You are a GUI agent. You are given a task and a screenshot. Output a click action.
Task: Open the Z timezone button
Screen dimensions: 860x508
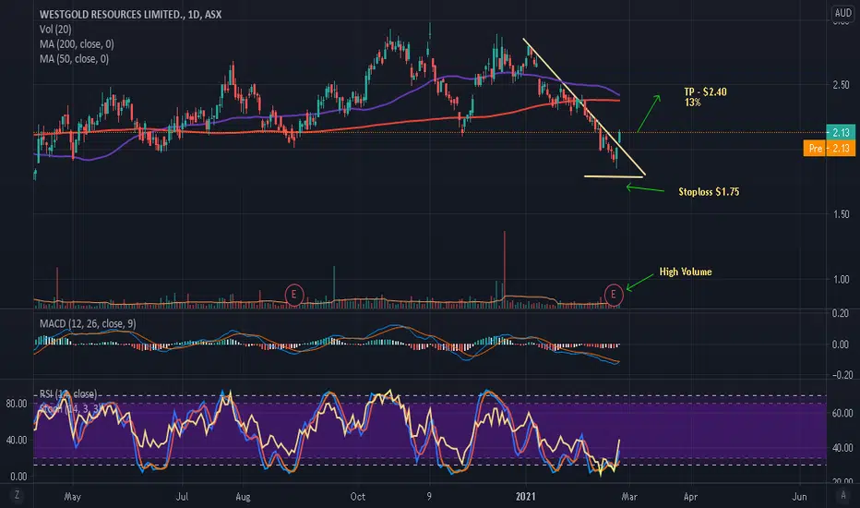17,495
